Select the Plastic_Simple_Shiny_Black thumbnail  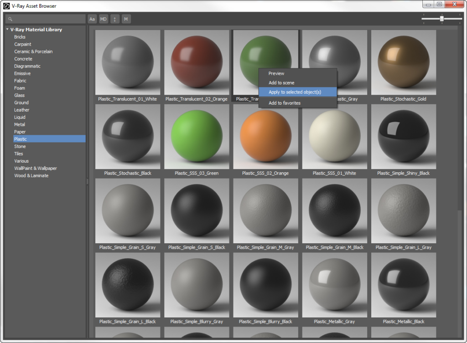click(404, 137)
